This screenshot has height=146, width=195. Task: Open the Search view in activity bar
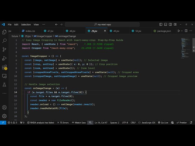point(4,40)
